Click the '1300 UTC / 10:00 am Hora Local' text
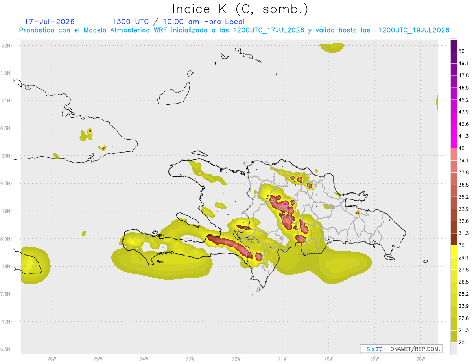The width and height of the screenshot is (472, 364). (178, 22)
